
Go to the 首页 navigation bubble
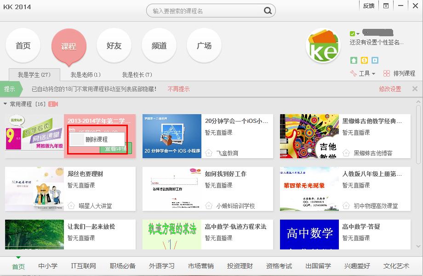coord(23,45)
